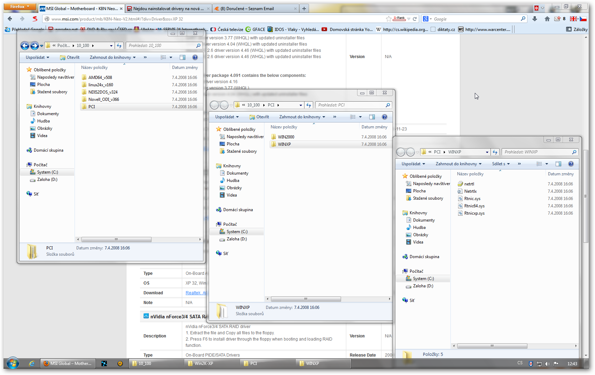
Task: Select Dokumenty in WINXP window sidebar
Action: pyautogui.click(x=420, y=220)
